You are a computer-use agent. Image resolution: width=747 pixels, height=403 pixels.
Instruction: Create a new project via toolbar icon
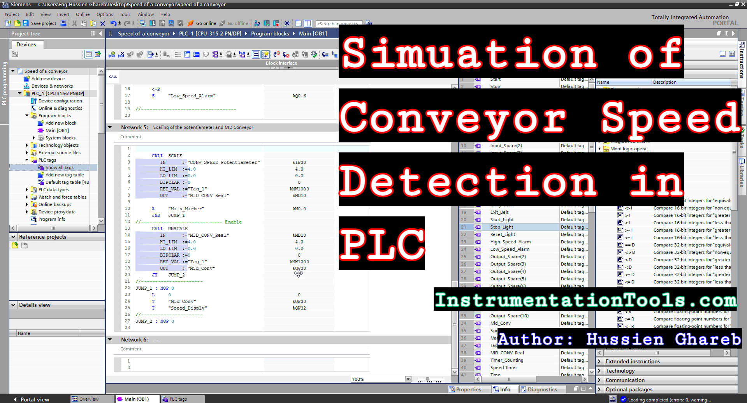(8, 23)
